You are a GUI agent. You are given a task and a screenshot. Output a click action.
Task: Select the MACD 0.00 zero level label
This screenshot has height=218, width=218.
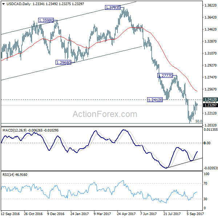207,143
